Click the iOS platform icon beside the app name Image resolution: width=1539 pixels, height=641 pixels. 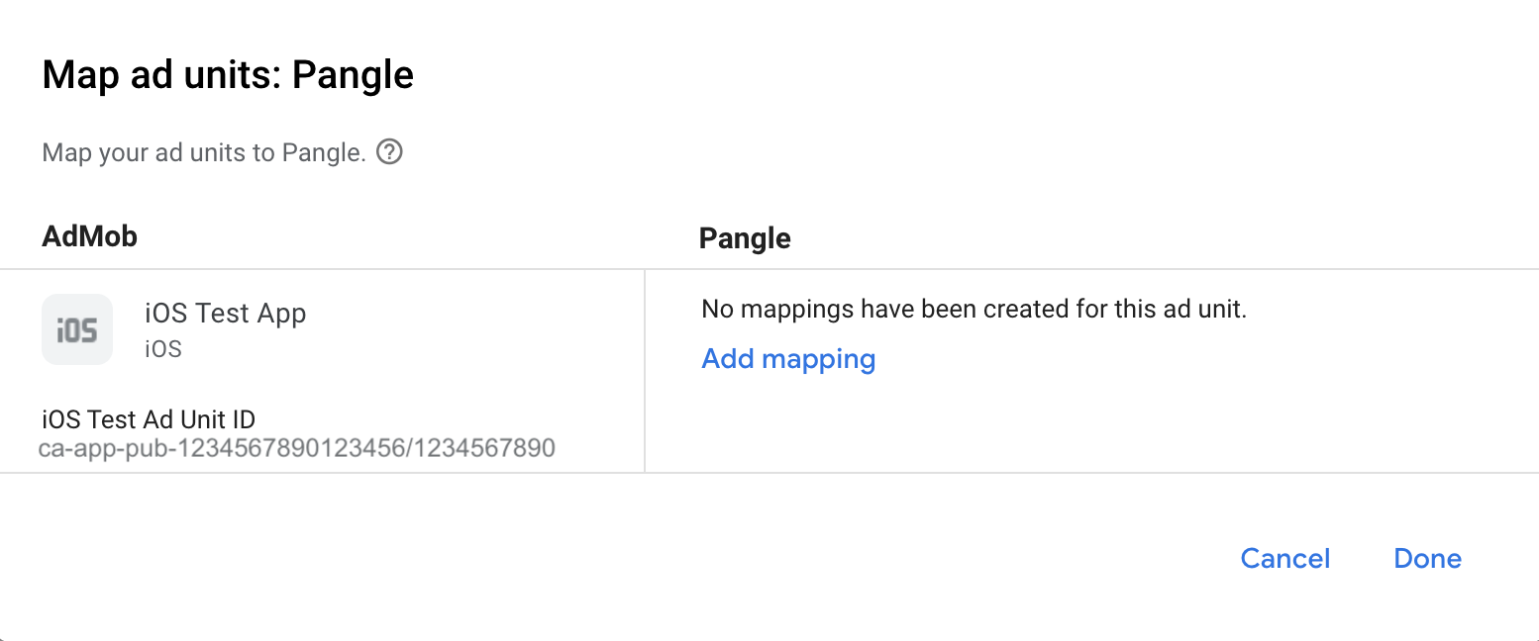coord(77,329)
